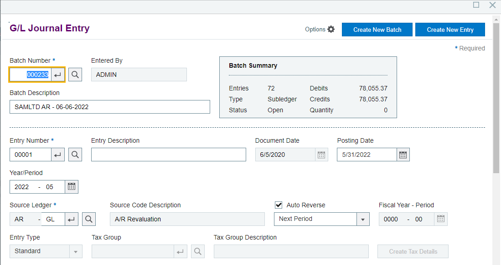Click inside the Entry Description field

(168, 155)
